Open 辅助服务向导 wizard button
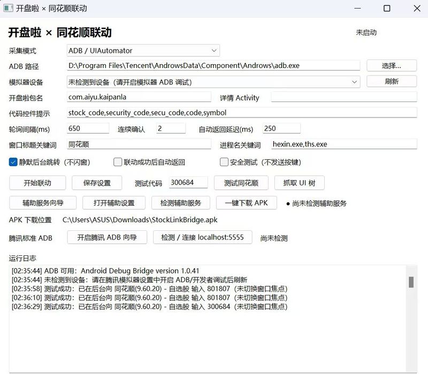428x374 pixels. 43,203
